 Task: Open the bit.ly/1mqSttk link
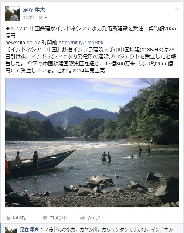point(81,43)
